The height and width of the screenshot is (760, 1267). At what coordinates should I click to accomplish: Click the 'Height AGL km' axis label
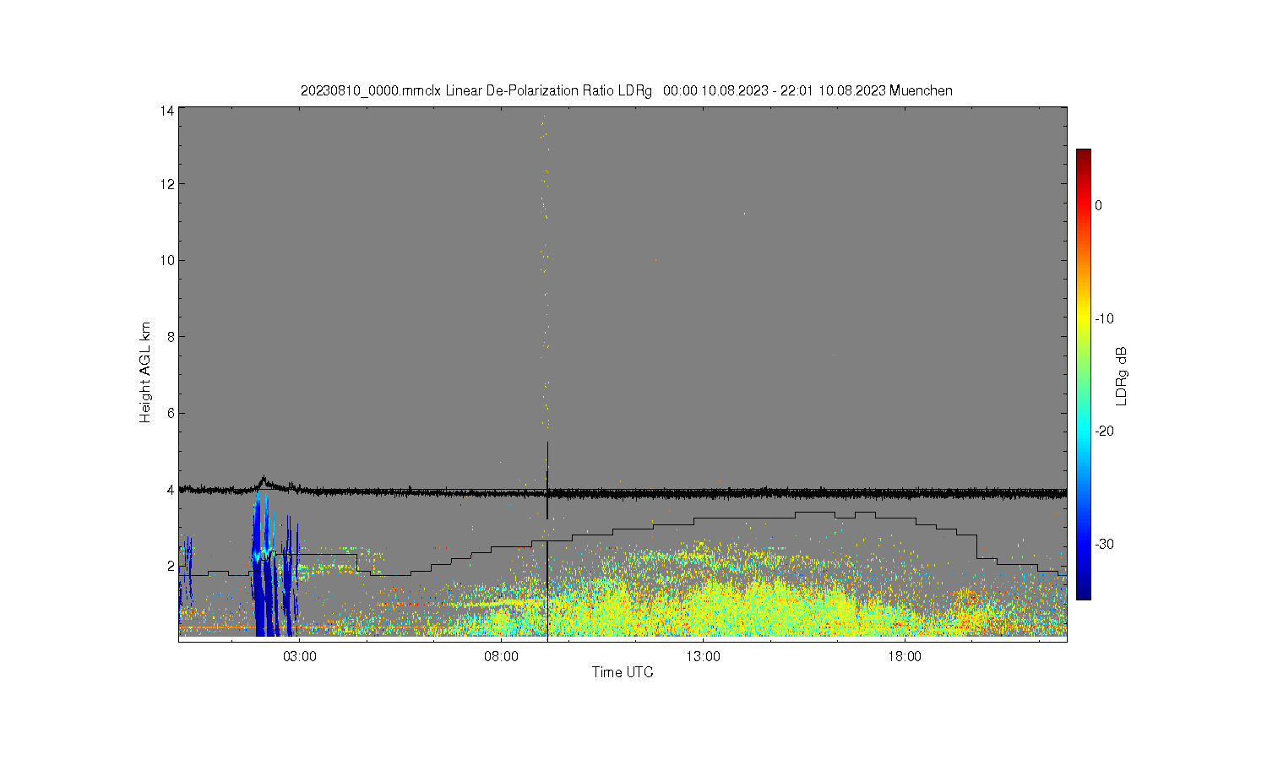tap(145, 372)
